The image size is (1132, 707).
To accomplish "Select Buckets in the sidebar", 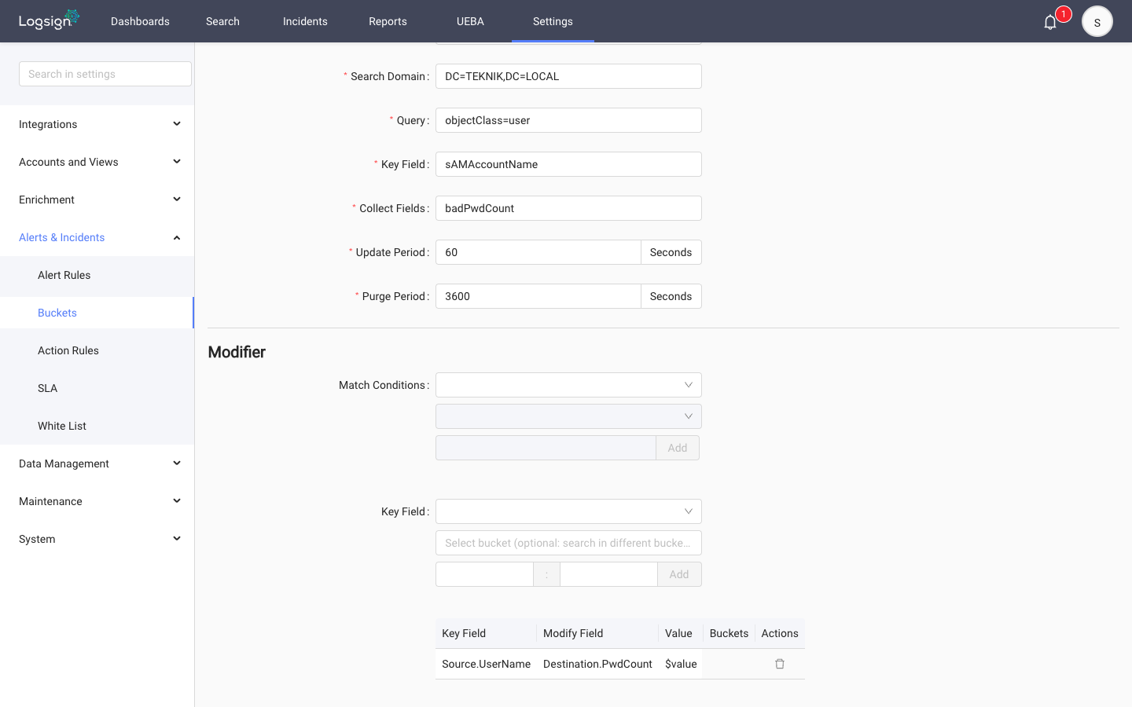I will (97, 313).
